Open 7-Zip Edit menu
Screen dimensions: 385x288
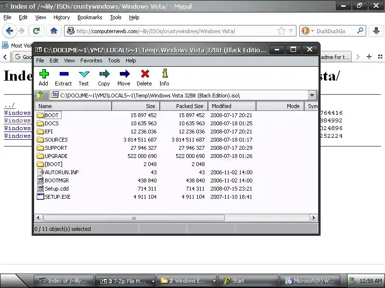point(54,60)
